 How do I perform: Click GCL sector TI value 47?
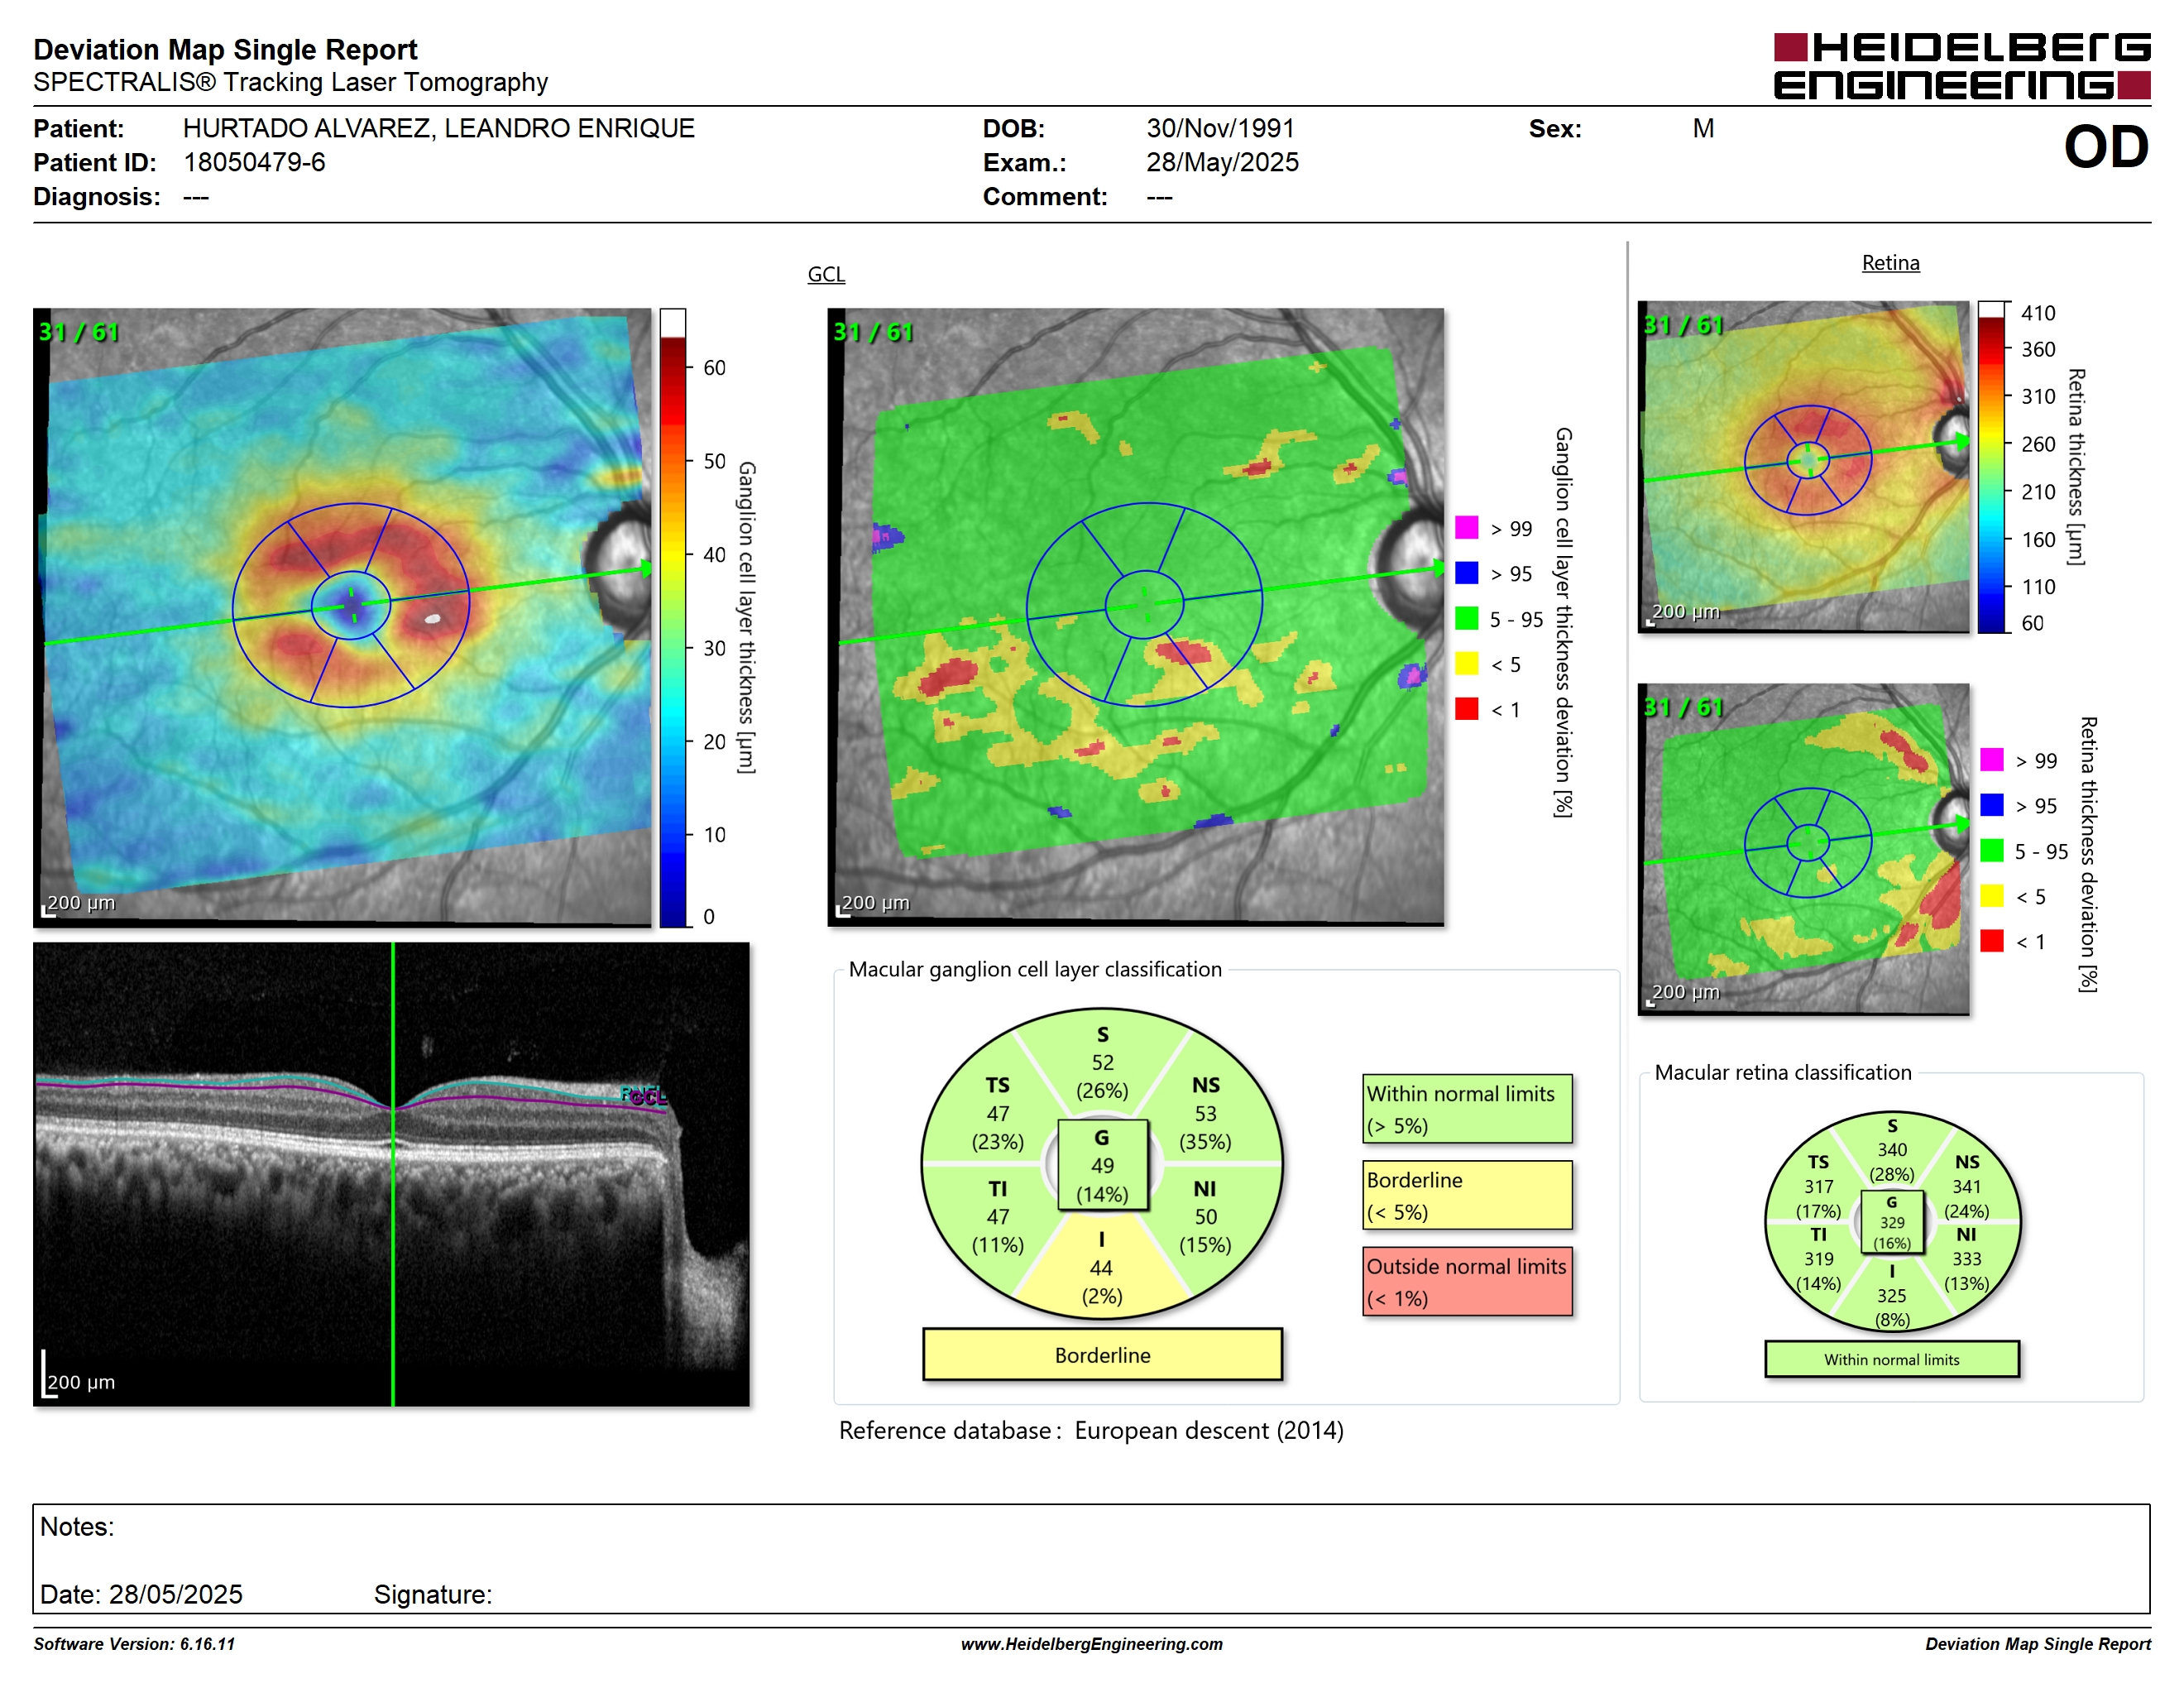pyautogui.click(x=998, y=1217)
